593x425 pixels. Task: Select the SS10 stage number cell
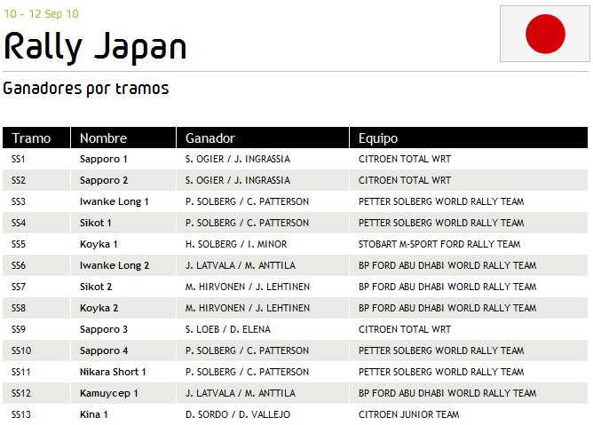click(21, 350)
